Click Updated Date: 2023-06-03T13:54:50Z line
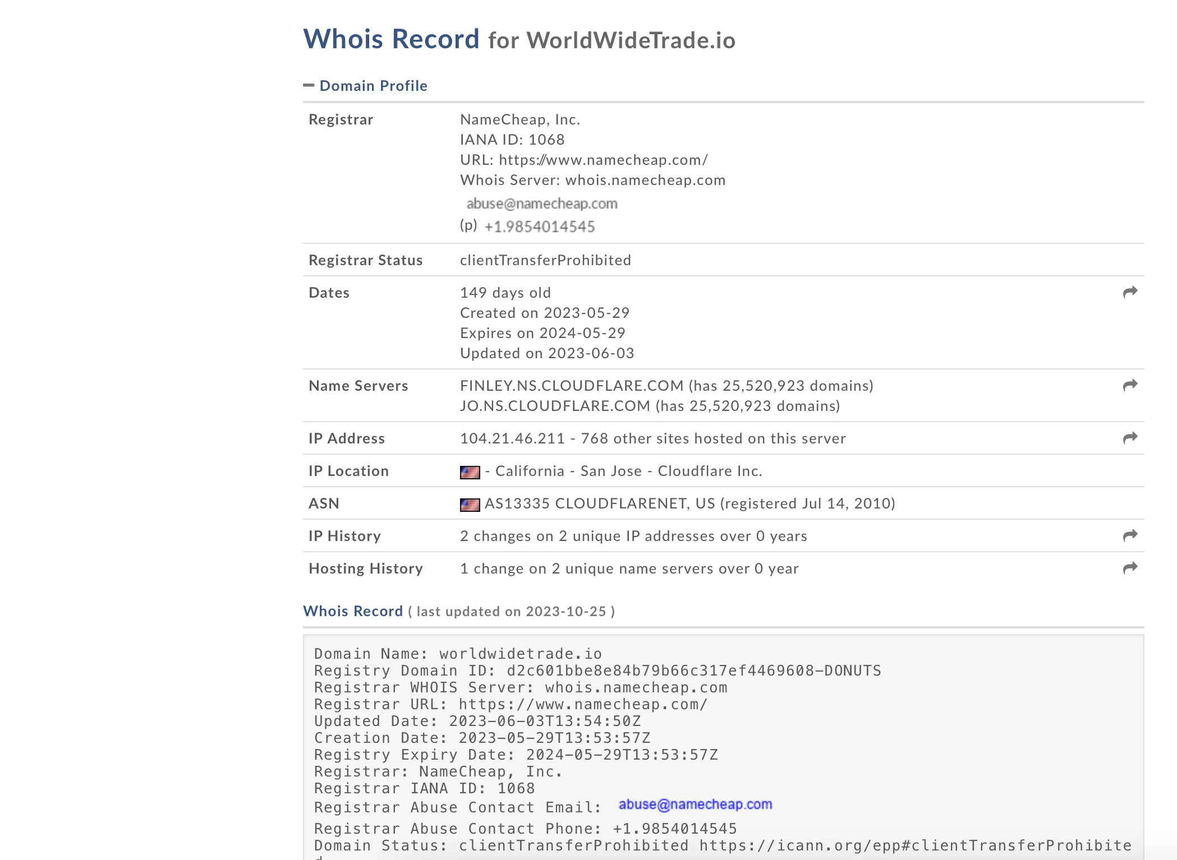 coord(477,721)
